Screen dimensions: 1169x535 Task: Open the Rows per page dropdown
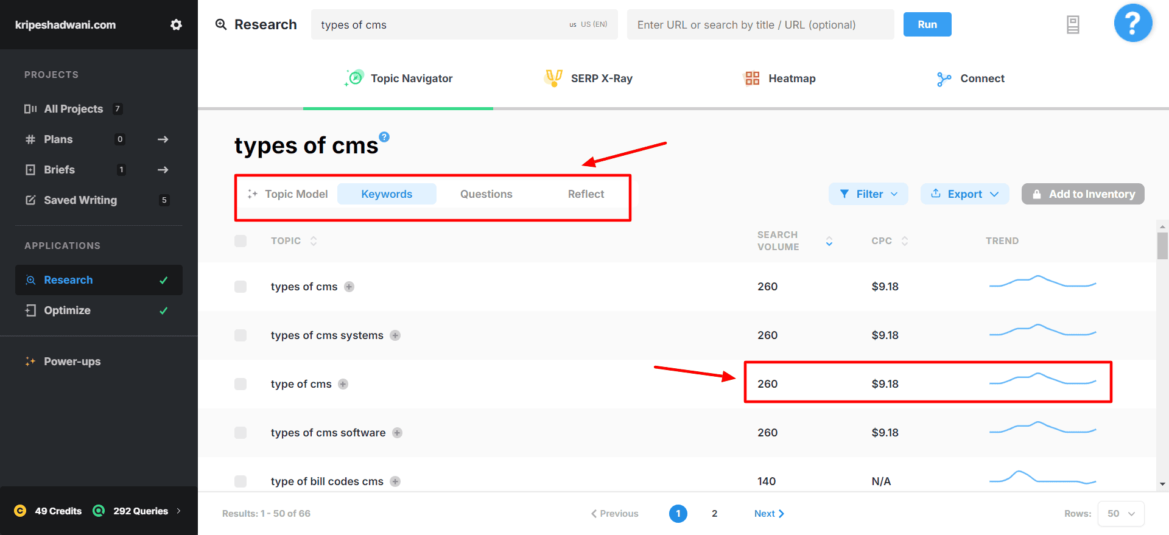click(1120, 514)
